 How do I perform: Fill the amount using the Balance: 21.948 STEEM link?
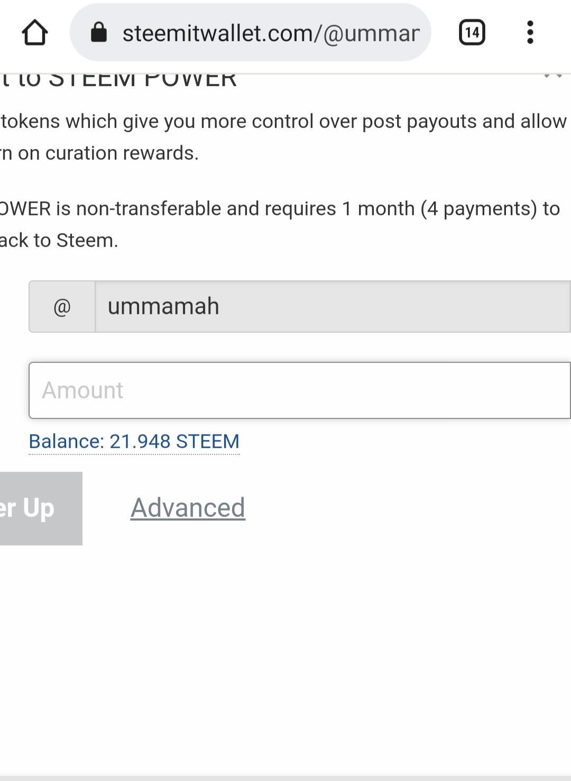[134, 441]
